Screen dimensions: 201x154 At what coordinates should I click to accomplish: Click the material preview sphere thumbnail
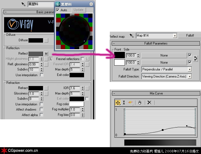pos(74,31)
